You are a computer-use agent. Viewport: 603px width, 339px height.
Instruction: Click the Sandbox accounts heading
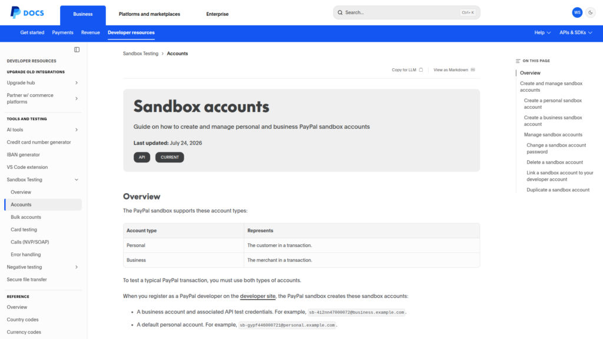click(x=201, y=107)
